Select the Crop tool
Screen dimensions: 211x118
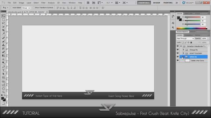[3, 30]
